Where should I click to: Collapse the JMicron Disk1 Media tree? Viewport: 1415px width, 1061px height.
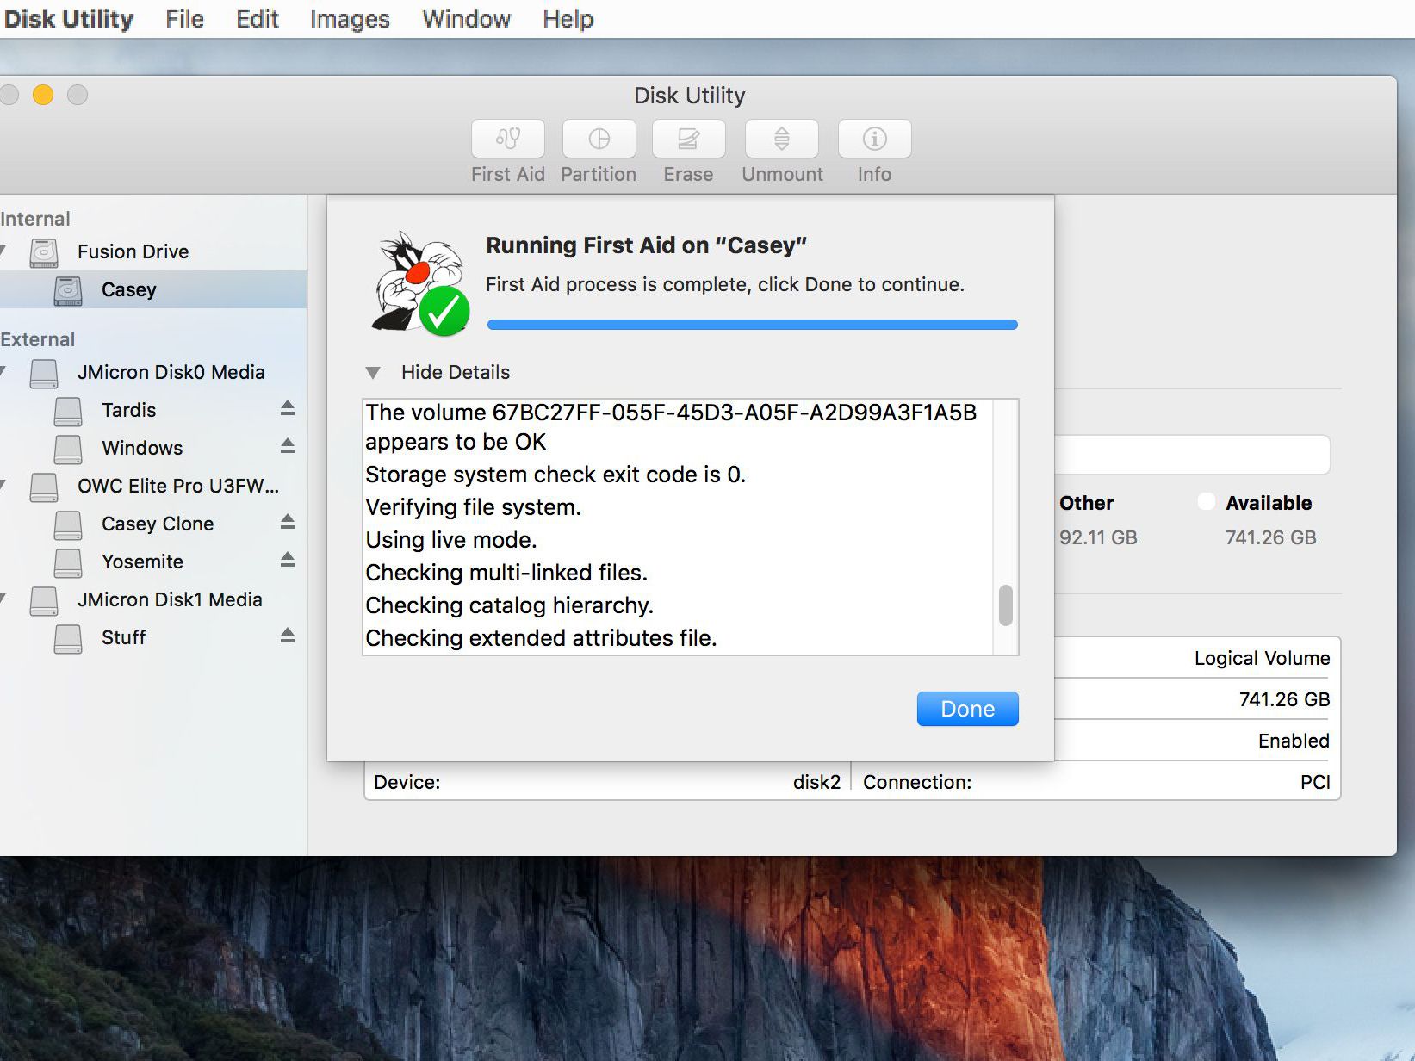3,599
